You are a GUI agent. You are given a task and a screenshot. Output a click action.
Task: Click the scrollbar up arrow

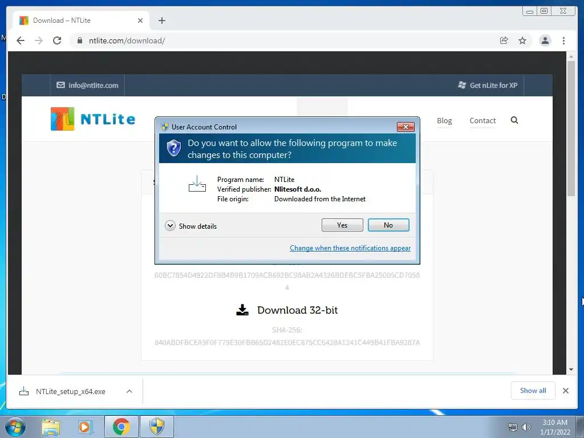[x=571, y=56]
